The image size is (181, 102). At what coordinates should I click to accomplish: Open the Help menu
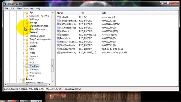coord(38,8)
